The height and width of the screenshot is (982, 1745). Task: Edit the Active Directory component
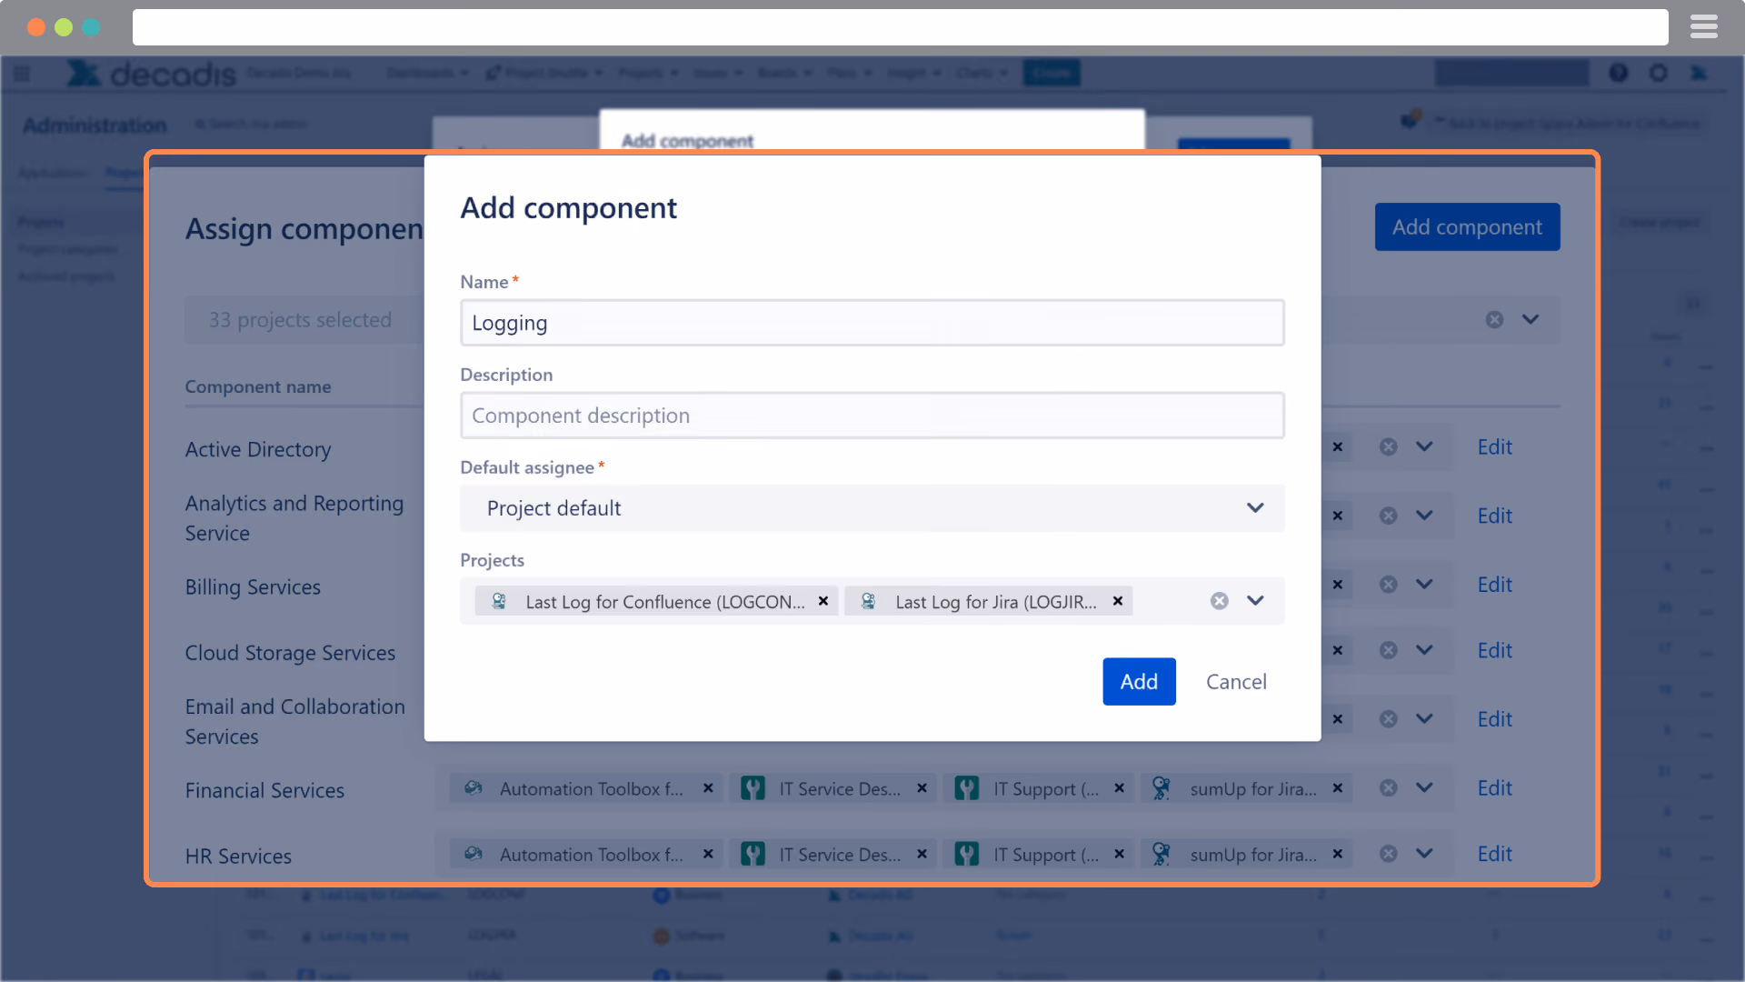tap(1494, 447)
